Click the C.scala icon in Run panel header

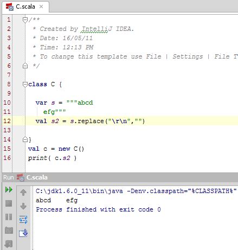[x=21, y=177]
